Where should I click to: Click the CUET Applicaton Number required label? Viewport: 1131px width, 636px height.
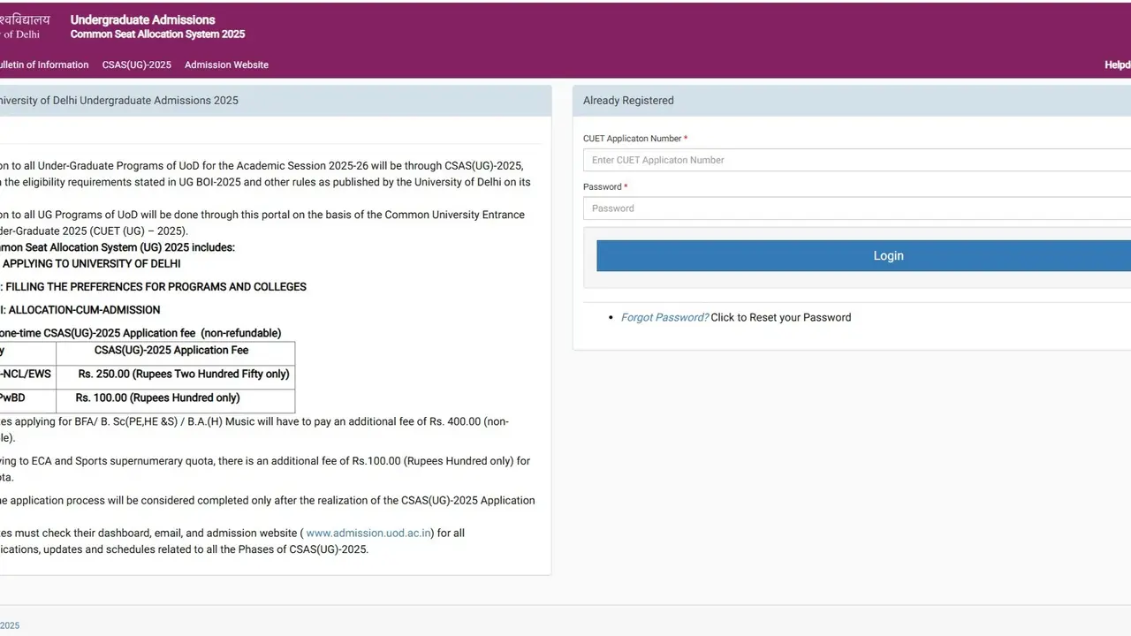[634, 139]
